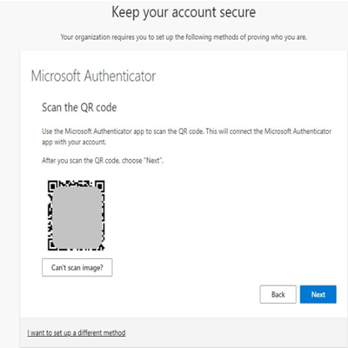348x348 pixels.
Task: Click the top edge pattern of the QR code
Action: click(x=76, y=184)
